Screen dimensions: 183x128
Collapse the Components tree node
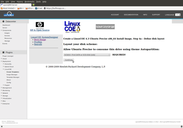tap(2, 30)
